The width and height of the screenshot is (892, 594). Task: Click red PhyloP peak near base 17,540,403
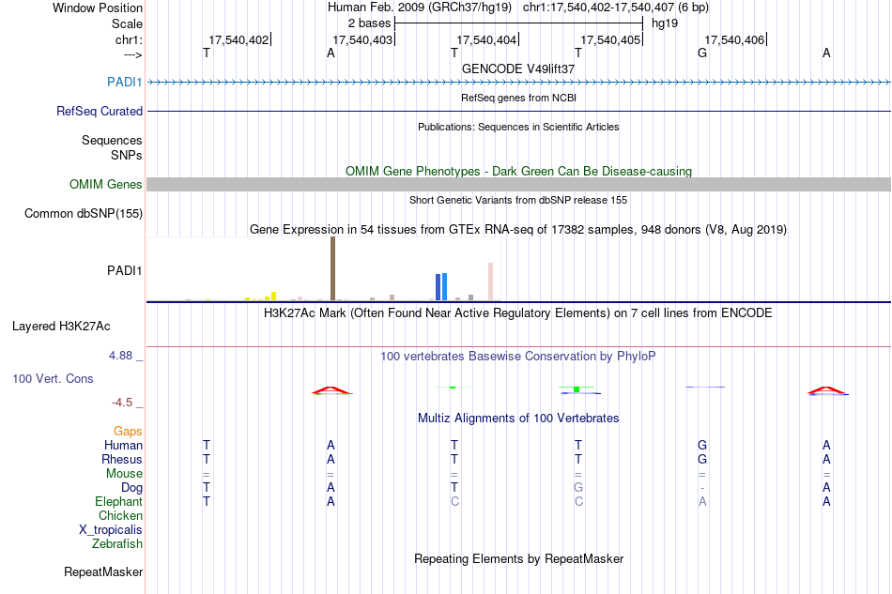point(332,390)
